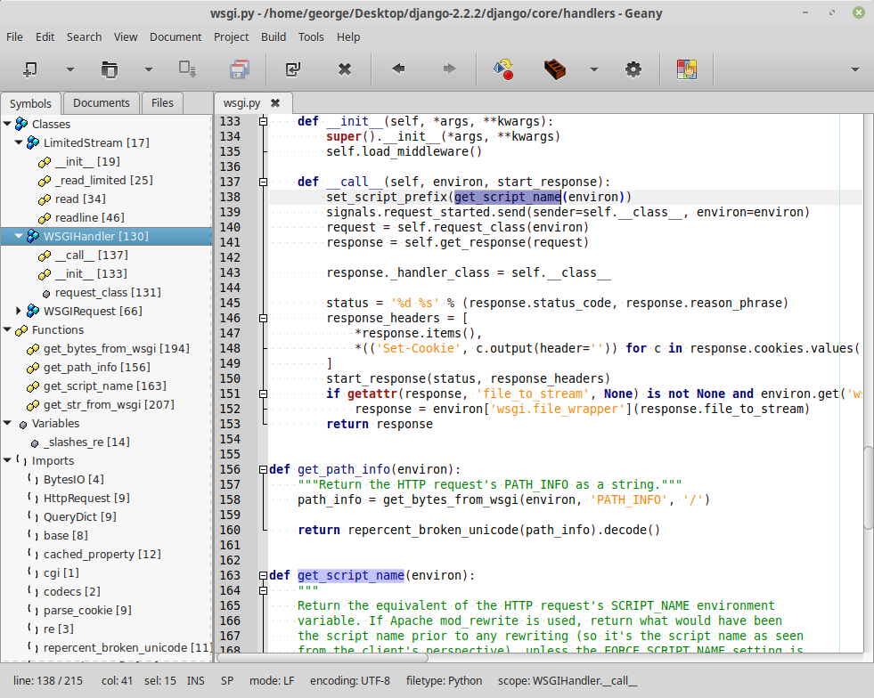This screenshot has width=874, height=698.
Task: Click the Open file toolbar icon
Action: tap(109, 69)
